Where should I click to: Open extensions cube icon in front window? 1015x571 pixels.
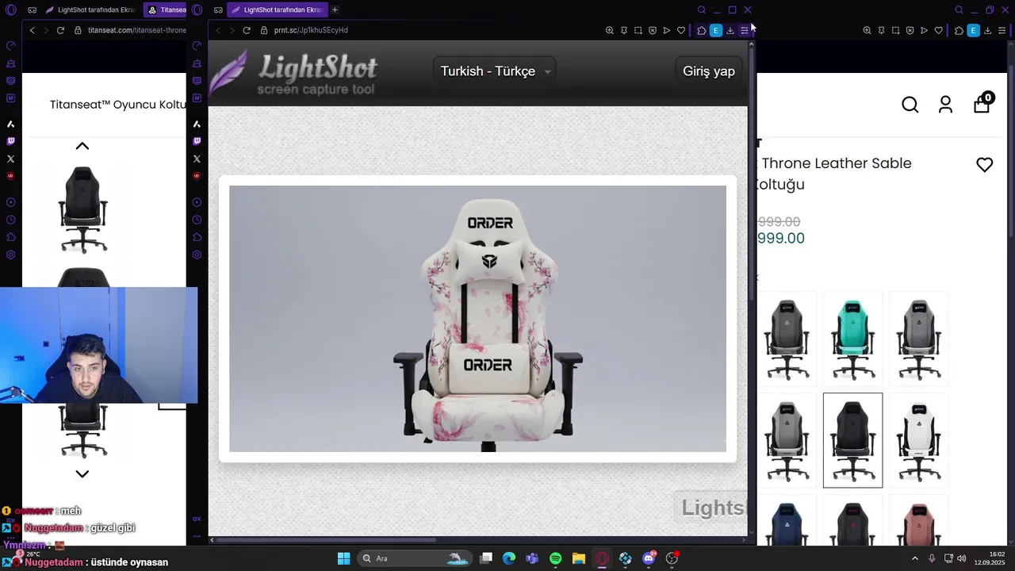(x=702, y=30)
